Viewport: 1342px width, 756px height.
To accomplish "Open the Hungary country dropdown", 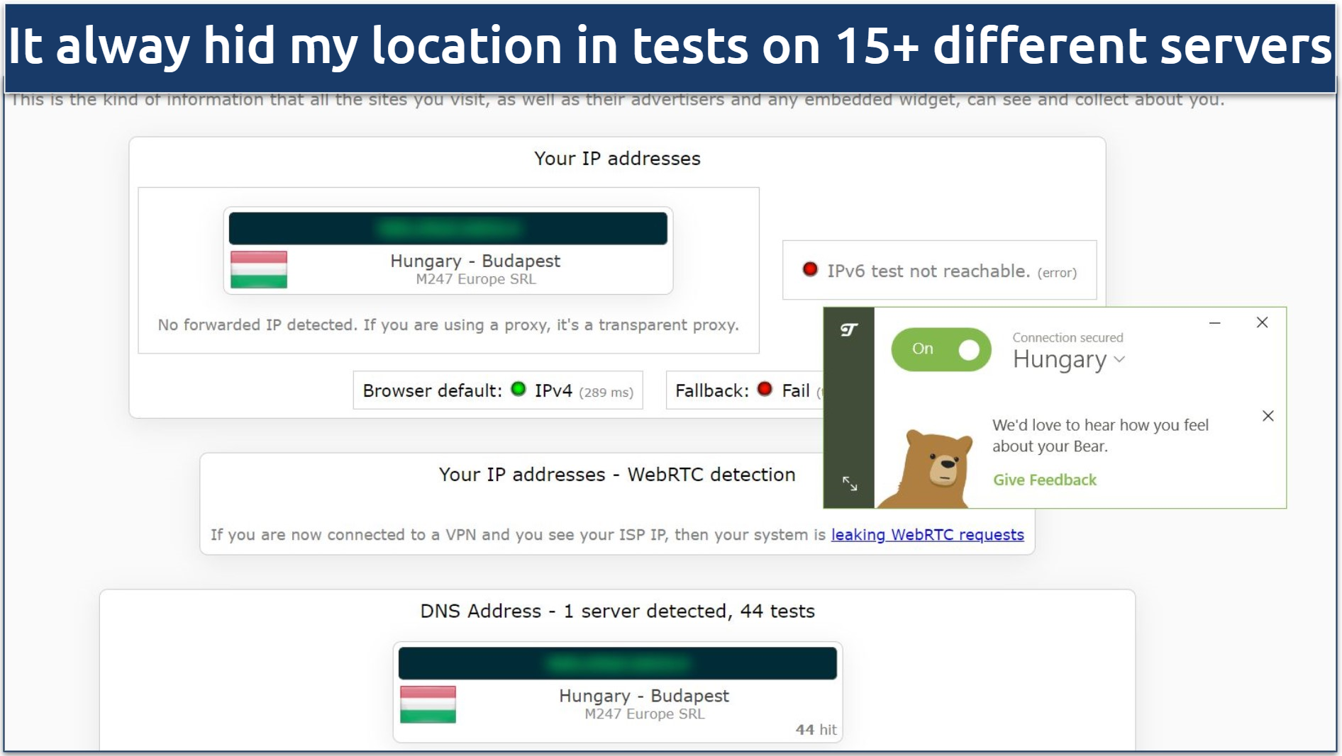I will pyautogui.click(x=1060, y=360).
